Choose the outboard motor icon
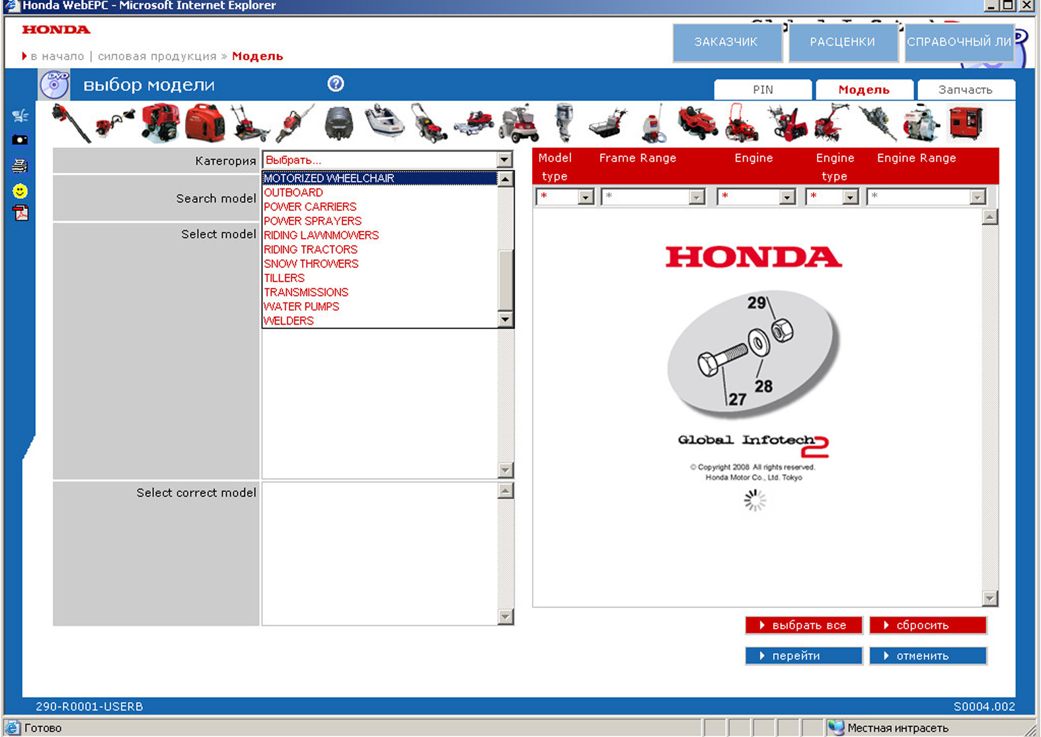 pos(564,122)
